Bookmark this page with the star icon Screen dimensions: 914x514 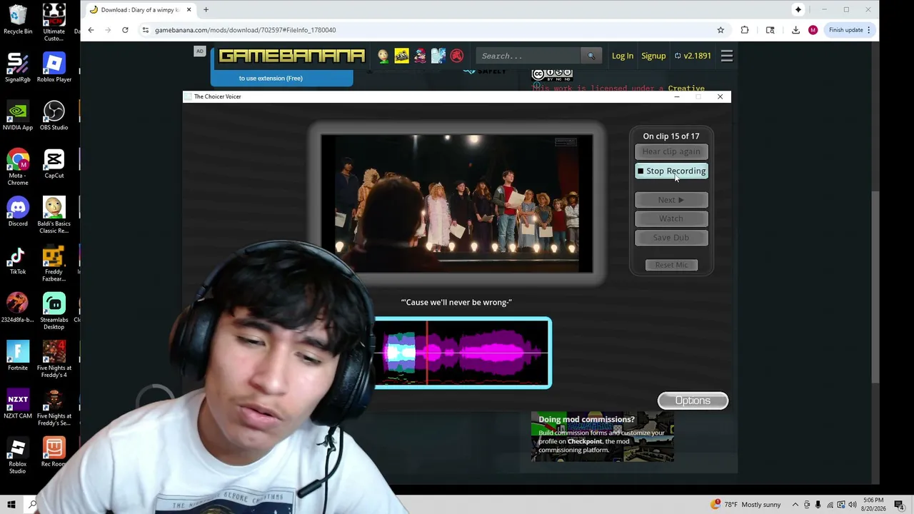point(720,30)
